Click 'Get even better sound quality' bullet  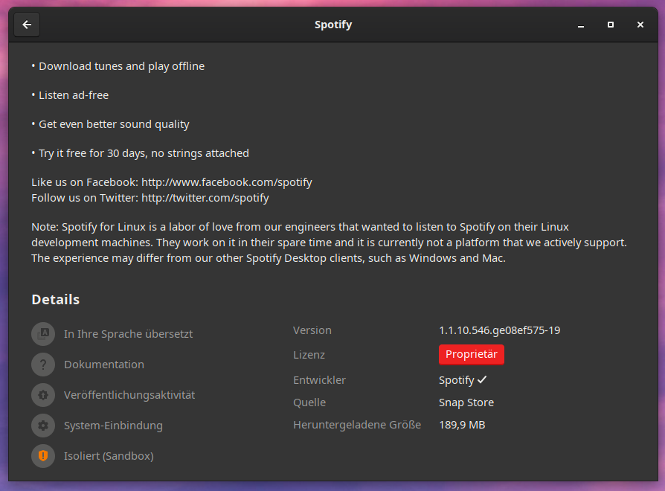pyautogui.click(x=110, y=125)
